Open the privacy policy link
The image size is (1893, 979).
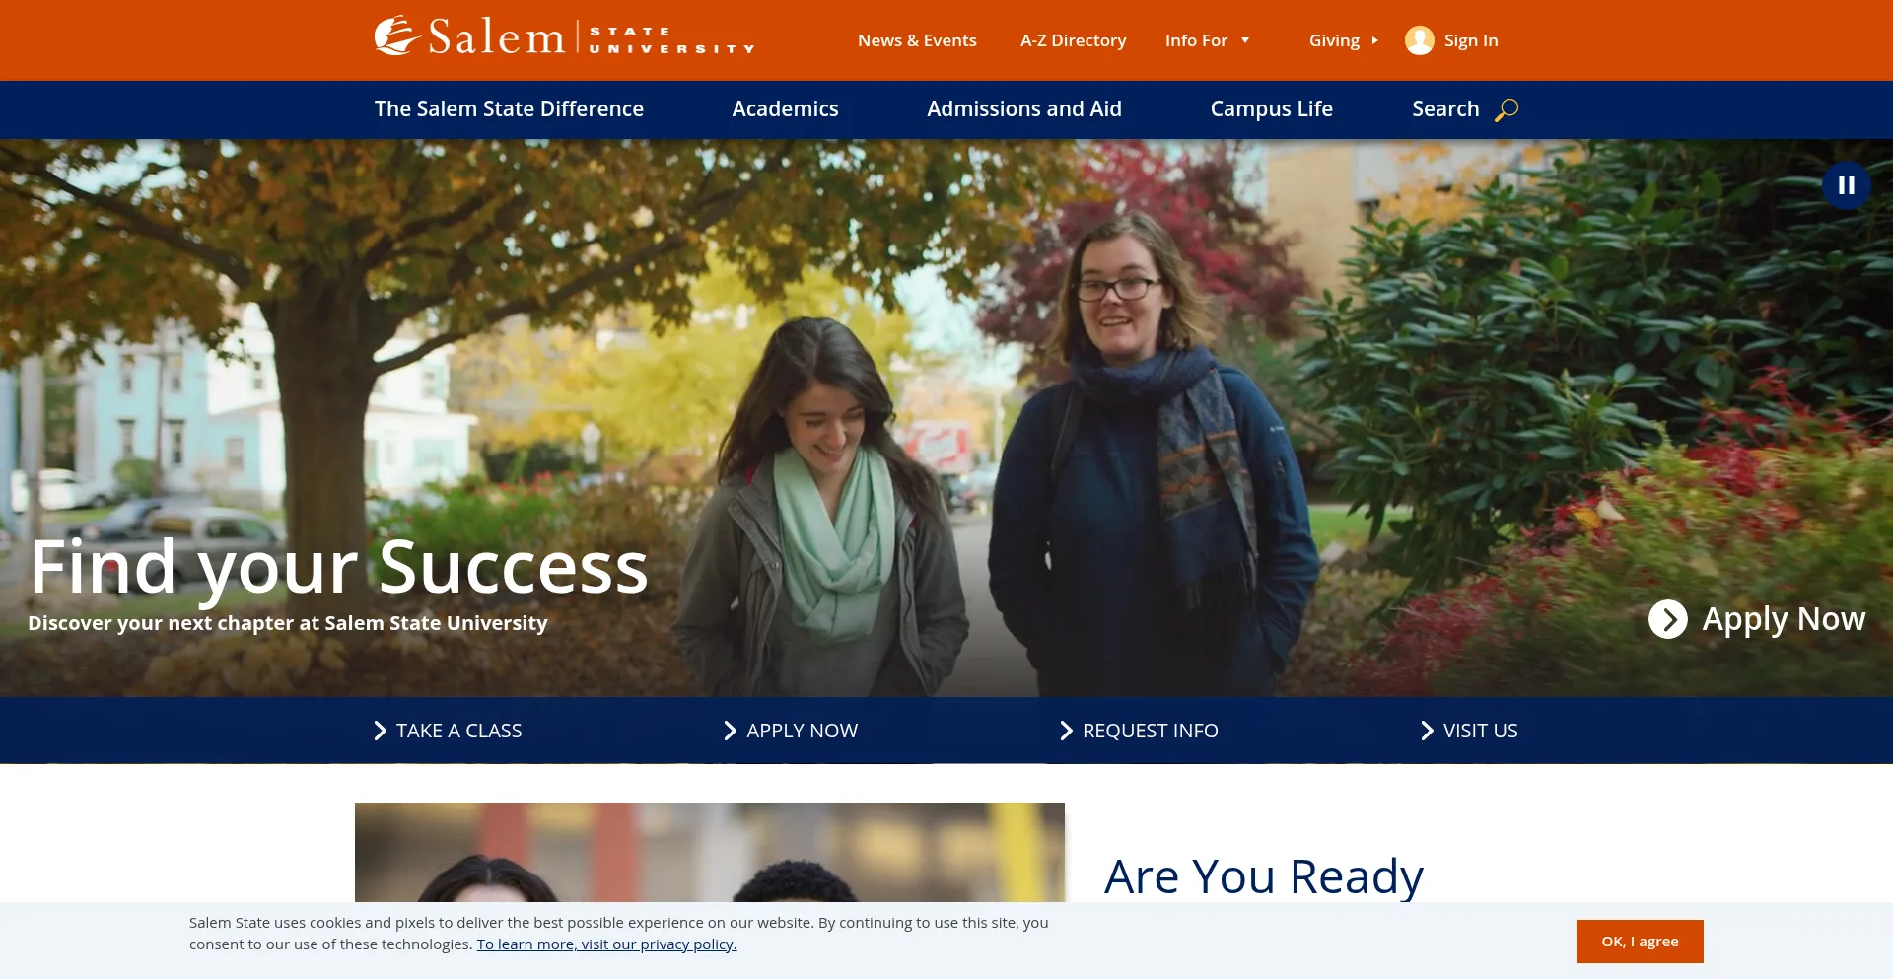(x=606, y=944)
